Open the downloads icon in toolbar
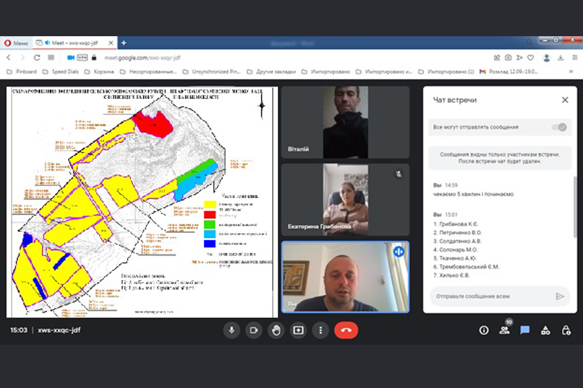Image resolution: width=583 pixels, height=388 pixels. point(561,58)
